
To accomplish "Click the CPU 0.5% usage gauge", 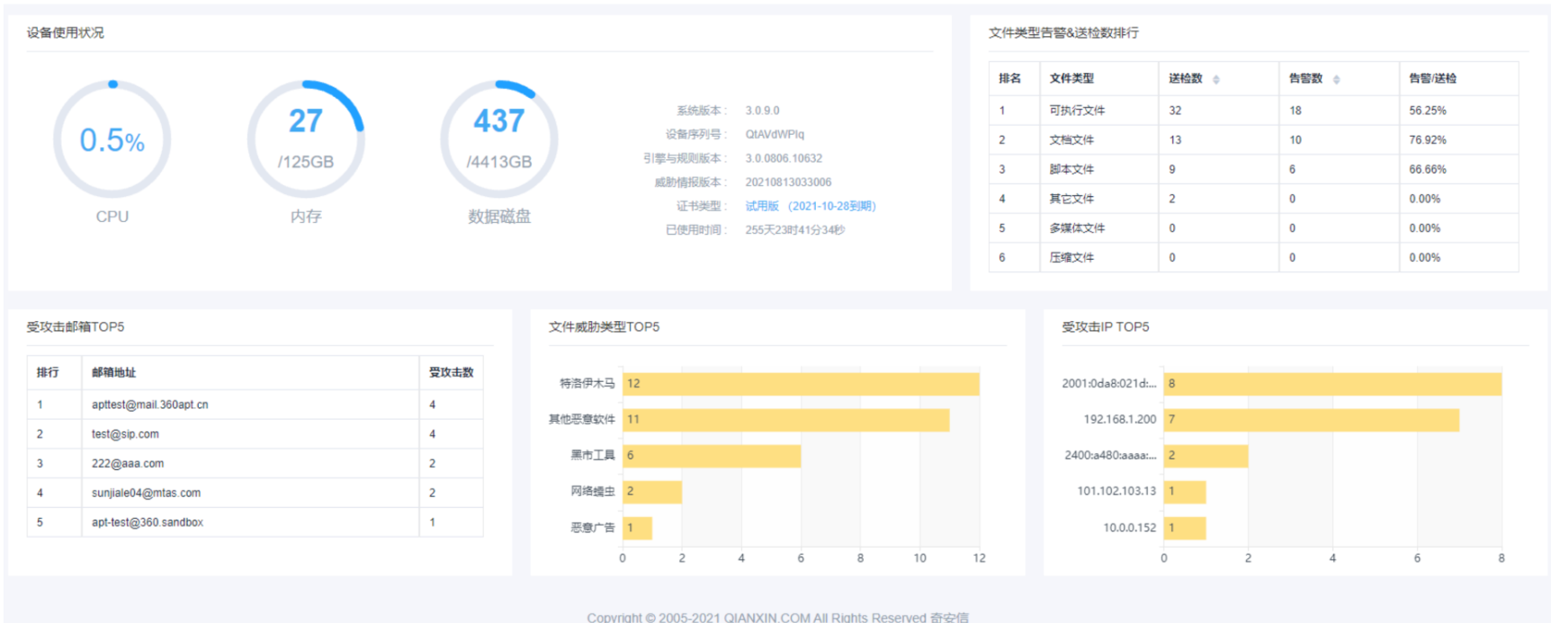I will click(112, 139).
